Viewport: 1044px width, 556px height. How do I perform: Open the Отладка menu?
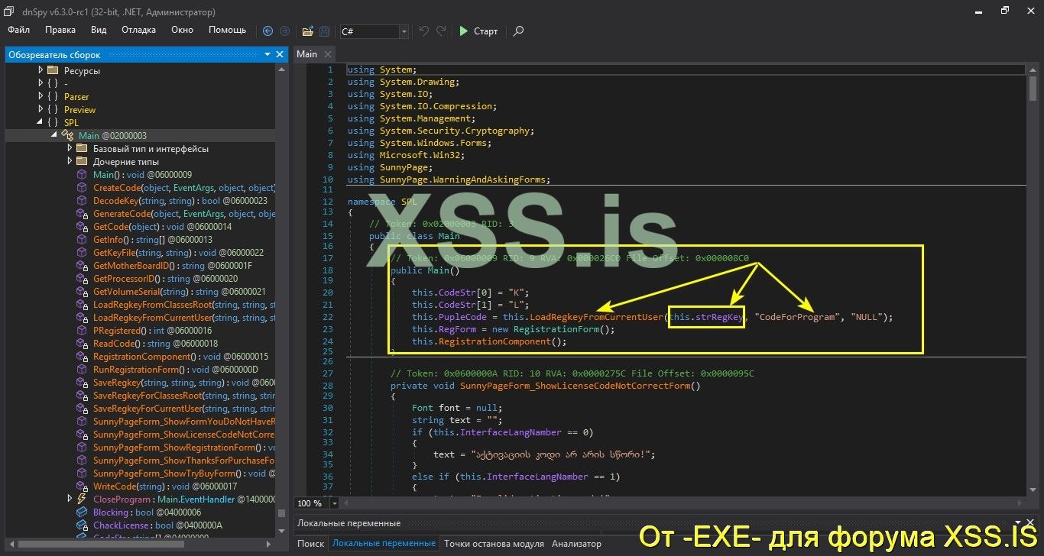coord(138,30)
